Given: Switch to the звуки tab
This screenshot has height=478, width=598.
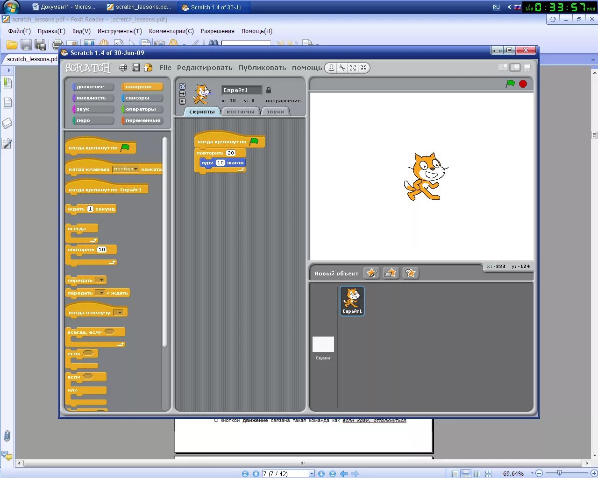Looking at the screenshot, I should coord(275,112).
